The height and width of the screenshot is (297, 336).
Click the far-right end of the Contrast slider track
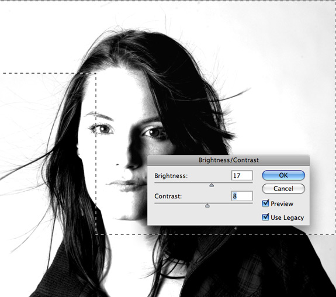[252, 203]
